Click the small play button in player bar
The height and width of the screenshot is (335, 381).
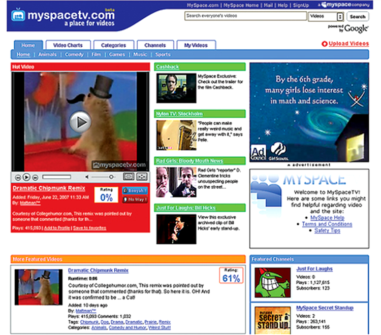(26, 178)
